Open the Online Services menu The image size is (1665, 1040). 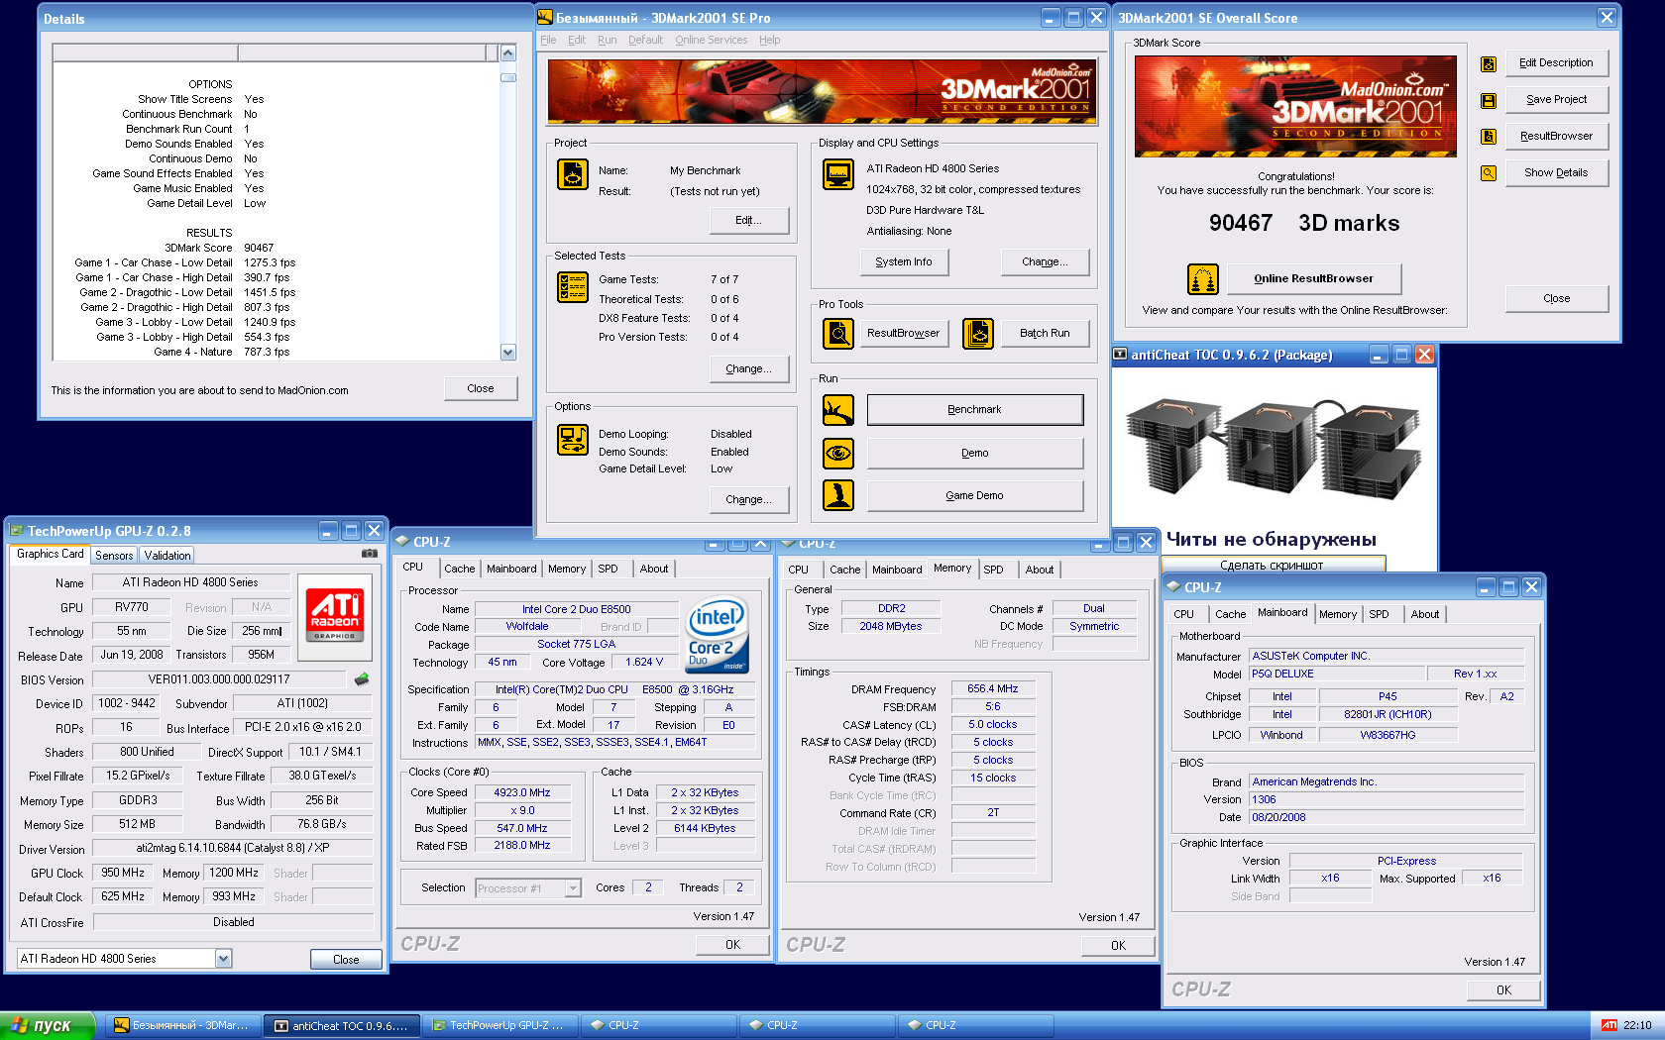coord(712,40)
